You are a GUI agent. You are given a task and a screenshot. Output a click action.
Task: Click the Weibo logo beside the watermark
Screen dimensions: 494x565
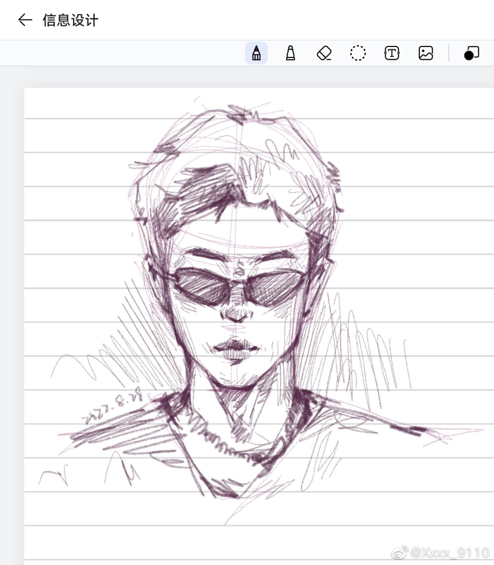tap(400, 552)
